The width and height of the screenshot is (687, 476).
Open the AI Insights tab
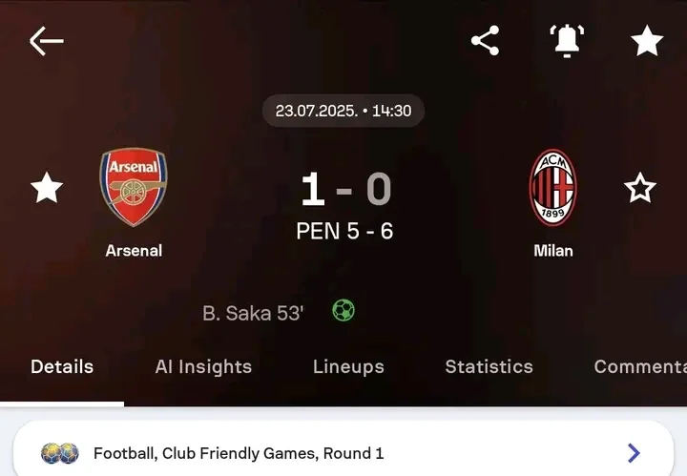click(x=203, y=367)
